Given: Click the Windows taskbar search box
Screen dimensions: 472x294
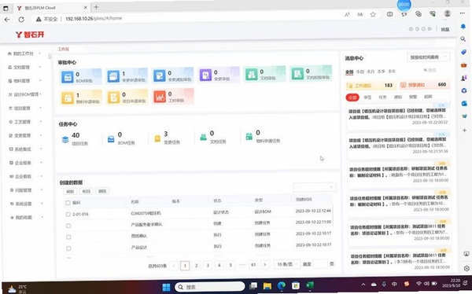Looking at the screenshot, I should [210, 287].
